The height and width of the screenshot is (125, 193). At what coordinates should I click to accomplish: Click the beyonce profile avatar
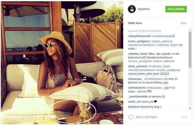(132, 9)
